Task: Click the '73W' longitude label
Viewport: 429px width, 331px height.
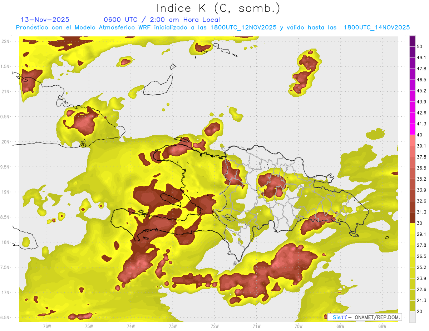Action: click(173, 326)
